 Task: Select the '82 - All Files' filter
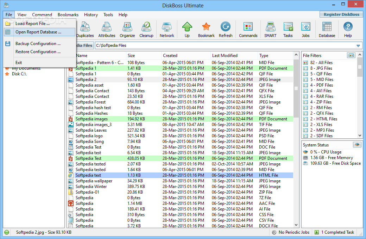321,63
